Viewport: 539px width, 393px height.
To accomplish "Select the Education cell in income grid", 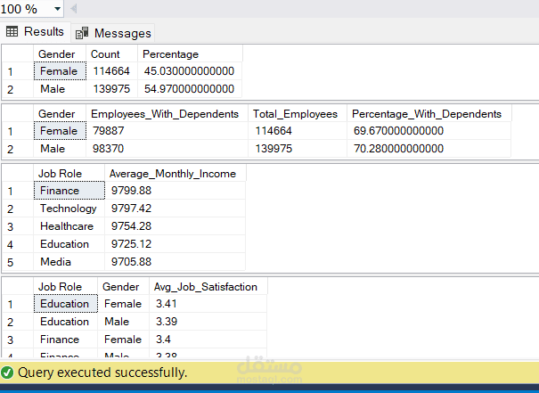I will (x=69, y=244).
